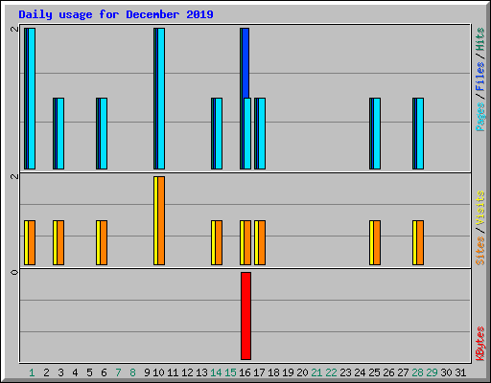Select the 'Visits' legend label
Screen dimensions: 491x383
tap(479, 208)
